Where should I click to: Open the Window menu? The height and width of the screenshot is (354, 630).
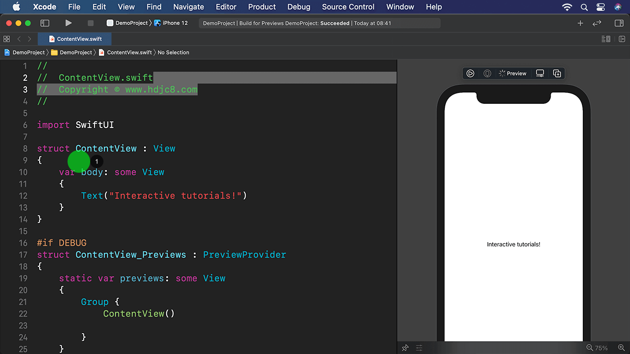tap(400, 7)
